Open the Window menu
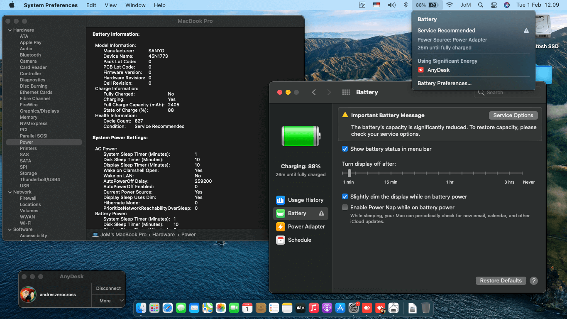 tap(135, 5)
